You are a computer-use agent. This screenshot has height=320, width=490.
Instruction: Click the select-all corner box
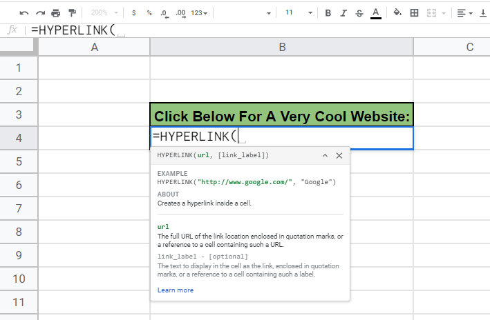pyautogui.click(x=19, y=47)
